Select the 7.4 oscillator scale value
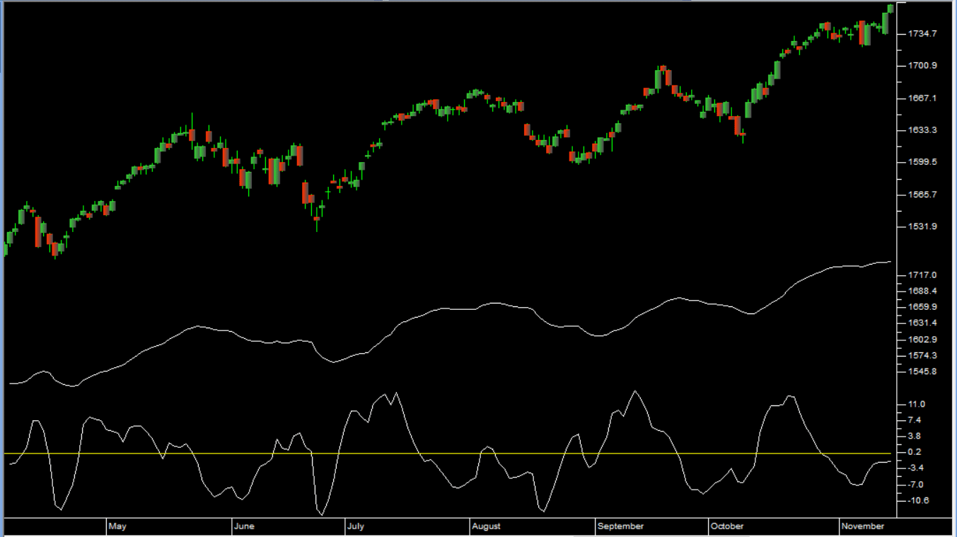Image resolution: width=957 pixels, height=537 pixels. pyautogui.click(x=915, y=420)
